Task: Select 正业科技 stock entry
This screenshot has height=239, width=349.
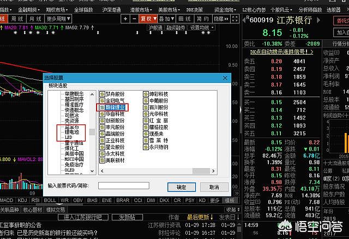Action: coord(112,141)
